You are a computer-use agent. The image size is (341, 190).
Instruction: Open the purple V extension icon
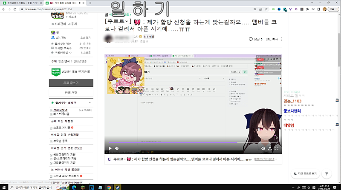click(290, 9)
